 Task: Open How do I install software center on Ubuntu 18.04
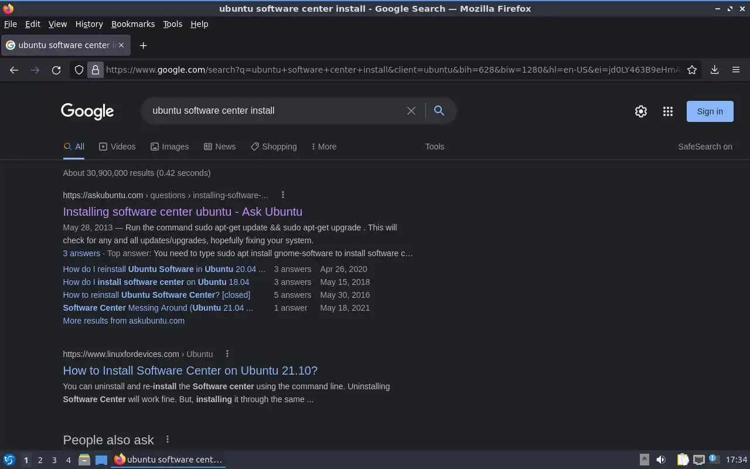156,282
